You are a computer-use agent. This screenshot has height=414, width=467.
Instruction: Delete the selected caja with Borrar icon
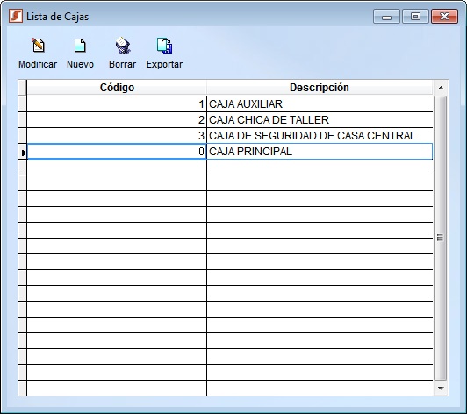click(122, 46)
